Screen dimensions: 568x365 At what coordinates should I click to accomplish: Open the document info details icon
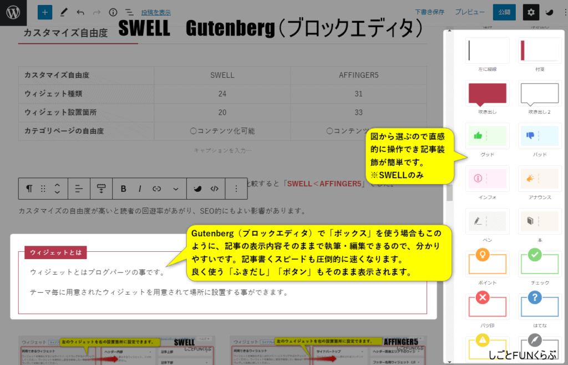point(113,12)
